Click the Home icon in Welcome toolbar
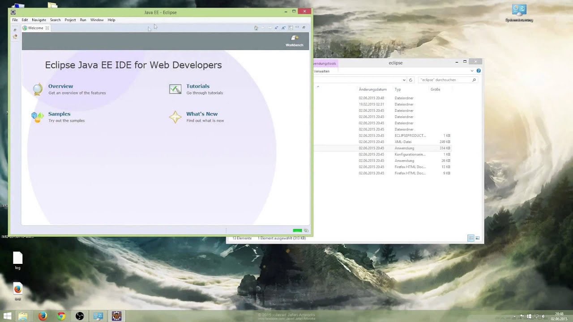573x322 pixels. pos(256,28)
